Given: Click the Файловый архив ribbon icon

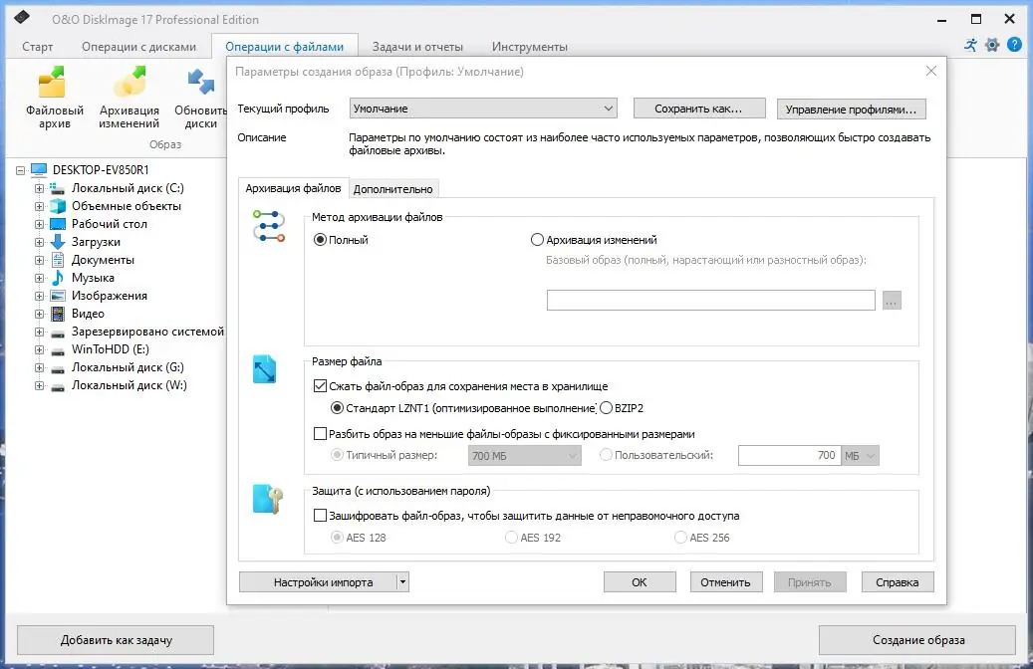Looking at the screenshot, I should pyautogui.click(x=52, y=83).
